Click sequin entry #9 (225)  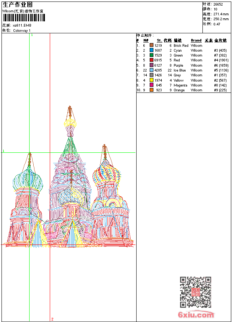[220, 90]
